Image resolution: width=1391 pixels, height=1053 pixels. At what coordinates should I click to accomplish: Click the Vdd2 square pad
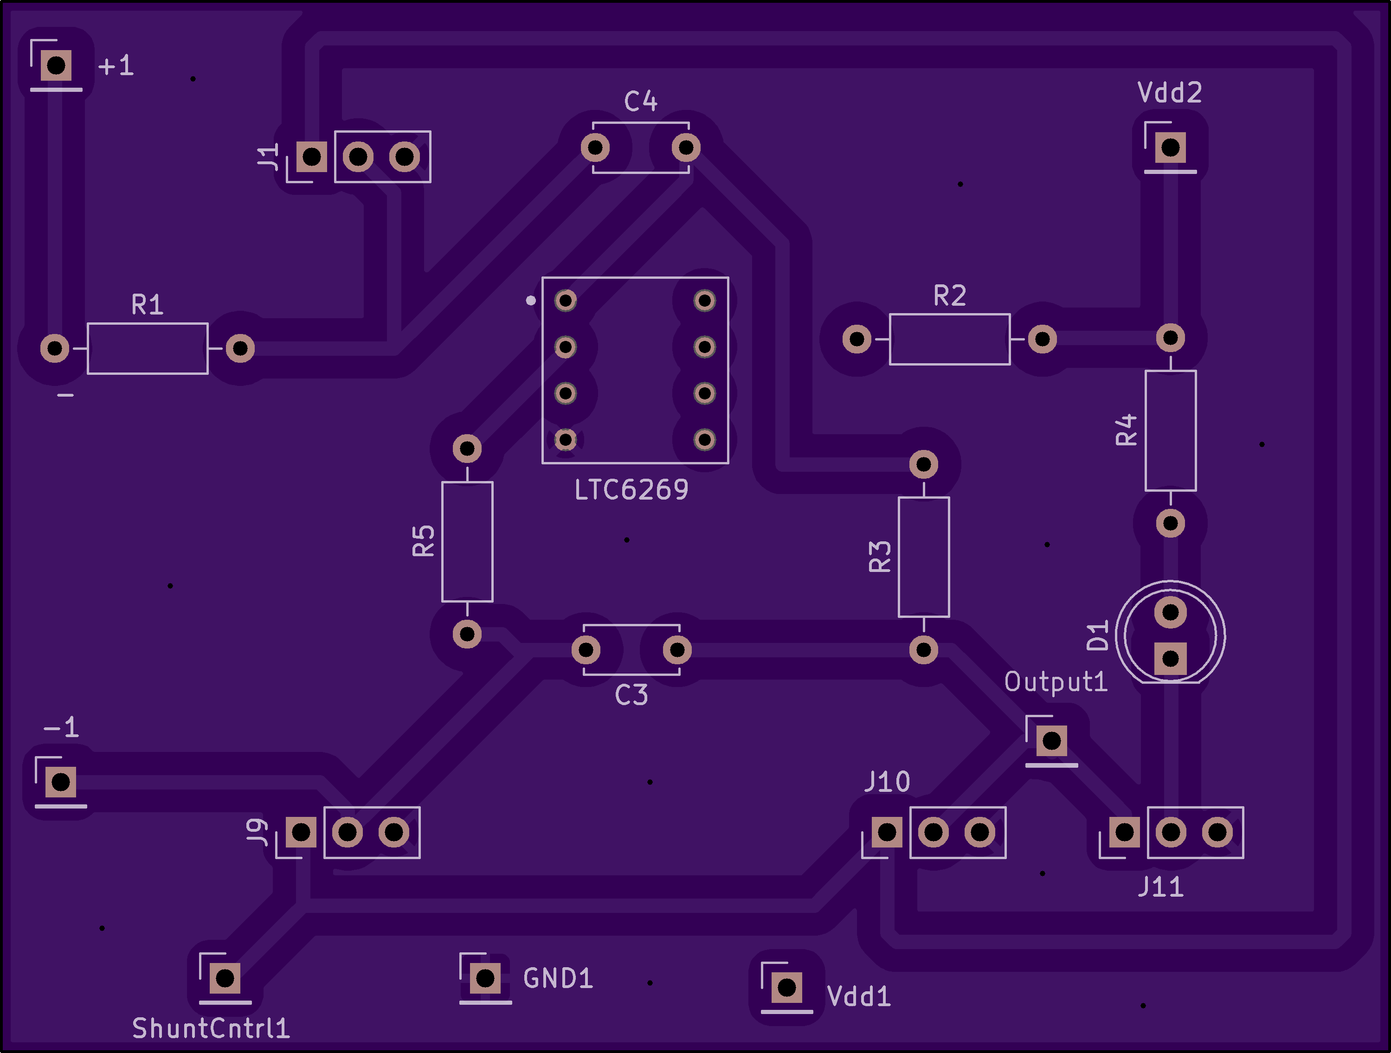coord(1170,148)
